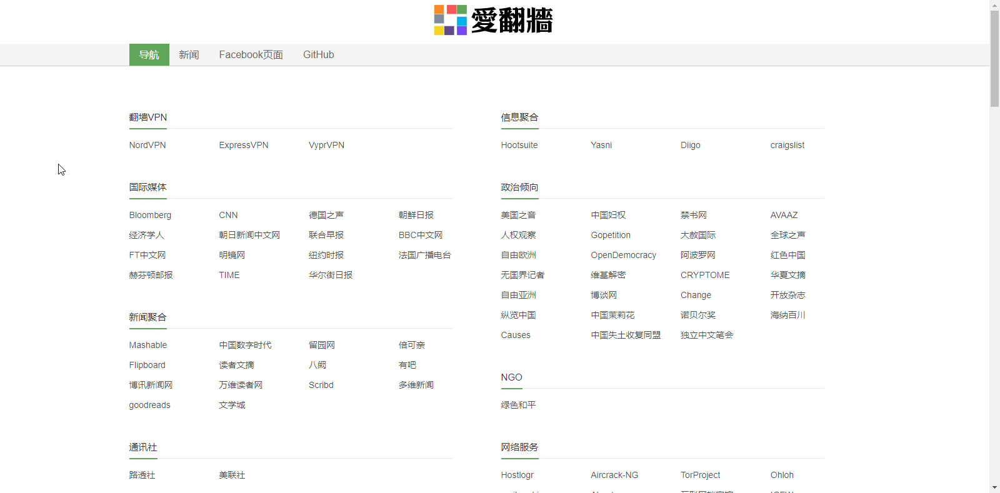
Task: Open the Hootsuite link
Action: click(x=519, y=145)
